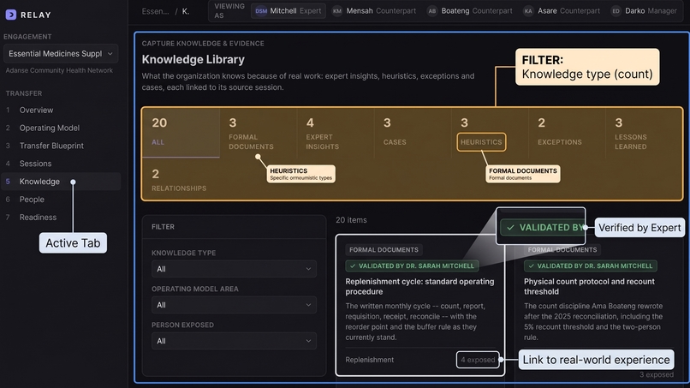690x388 pixels.
Task: Click the '4 exposed' count
Action: tap(478, 360)
